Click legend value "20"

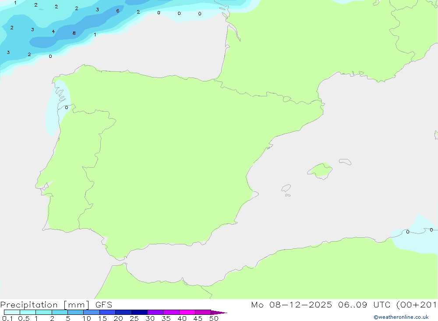click(x=118, y=318)
